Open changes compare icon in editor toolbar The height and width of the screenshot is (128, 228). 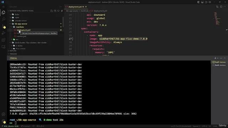tap(217, 7)
